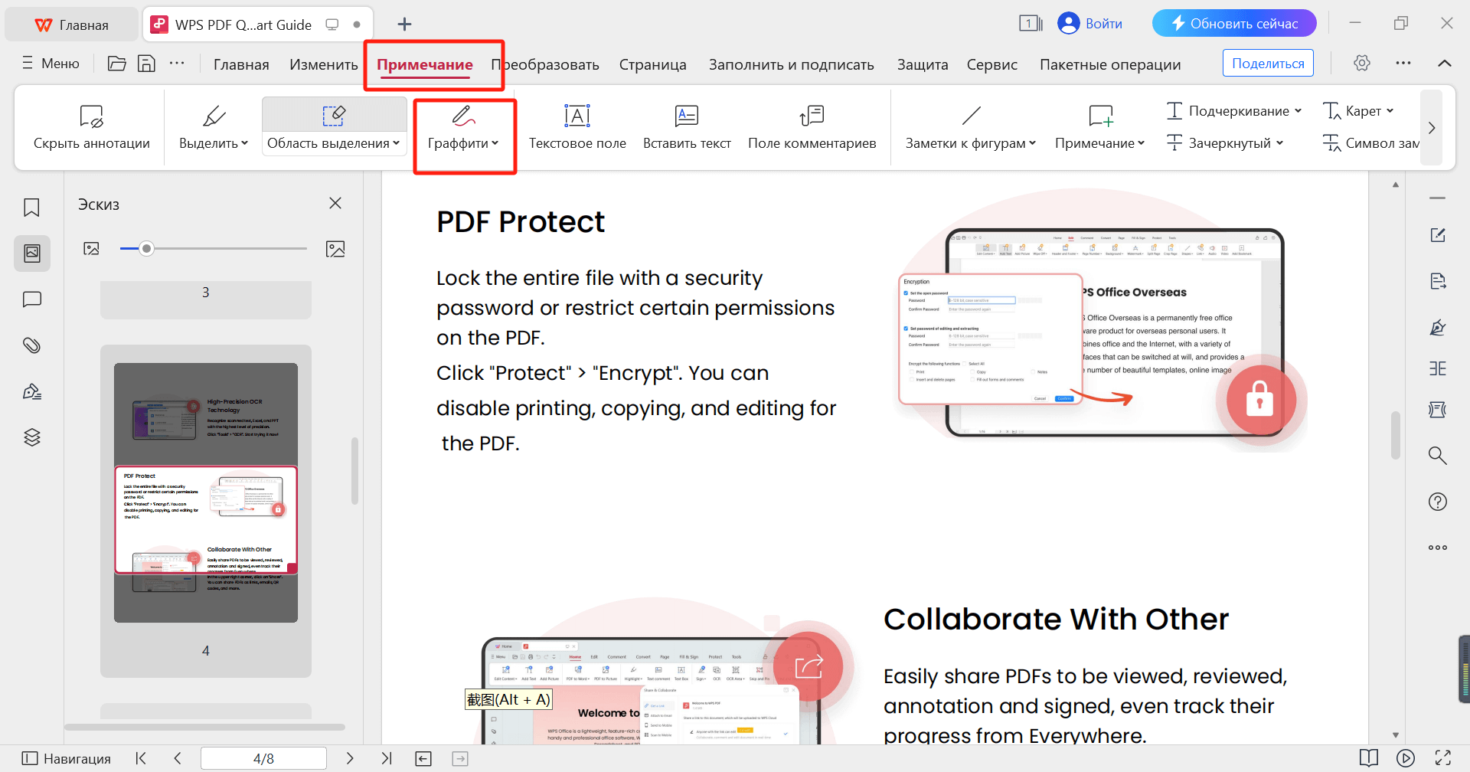Open the "Защита" menu tab
The height and width of the screenshot is (772, 1470).
click(x=922, y=64)
